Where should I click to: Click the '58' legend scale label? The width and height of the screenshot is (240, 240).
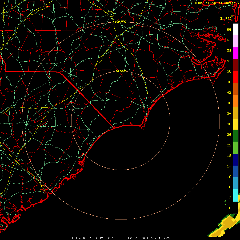point(229,50)
